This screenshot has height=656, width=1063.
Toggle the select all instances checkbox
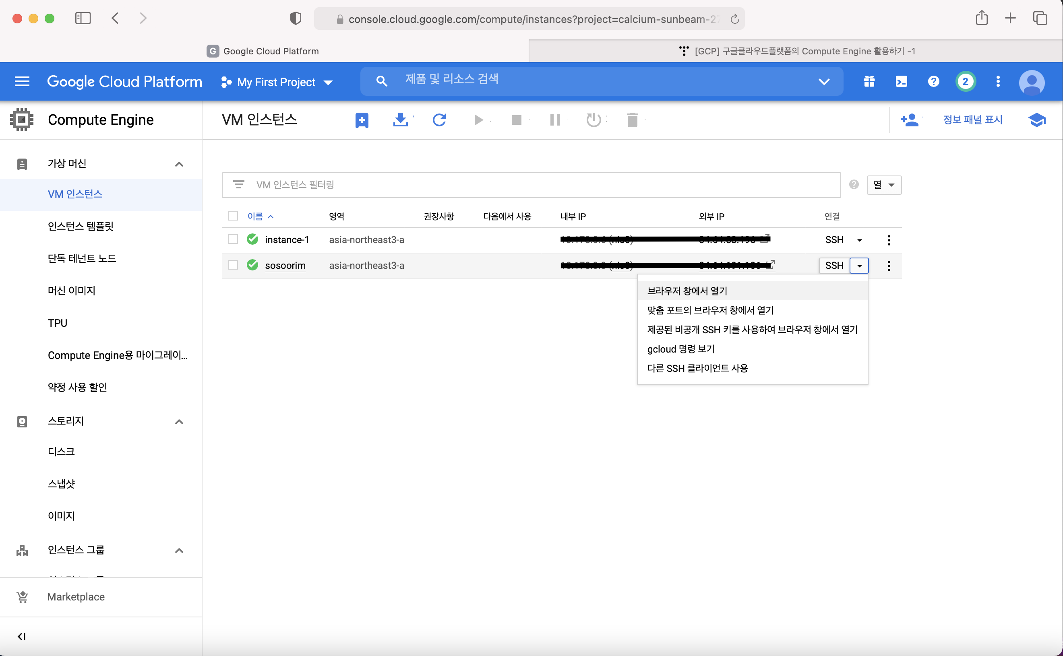tap(233, 216)
